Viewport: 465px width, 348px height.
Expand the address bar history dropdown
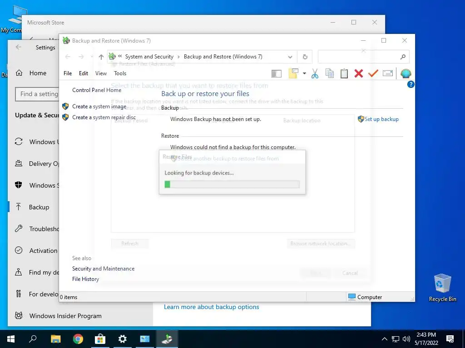[290, 57]
